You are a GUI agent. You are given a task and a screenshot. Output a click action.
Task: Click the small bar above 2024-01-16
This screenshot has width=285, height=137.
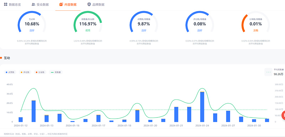pos(73,121)
